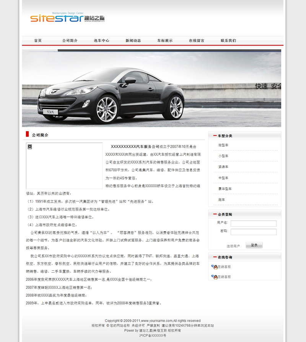Open the 豪华型车 category

click(225, 189)
